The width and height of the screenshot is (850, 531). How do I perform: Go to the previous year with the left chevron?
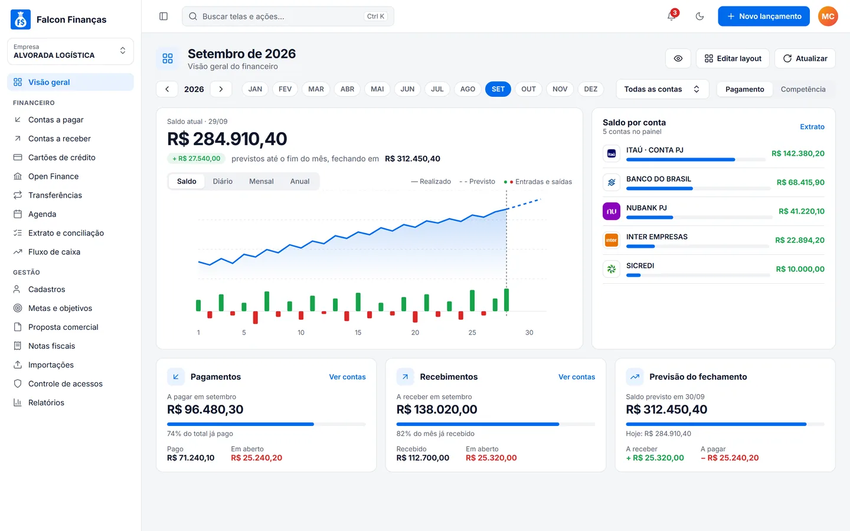167,89
